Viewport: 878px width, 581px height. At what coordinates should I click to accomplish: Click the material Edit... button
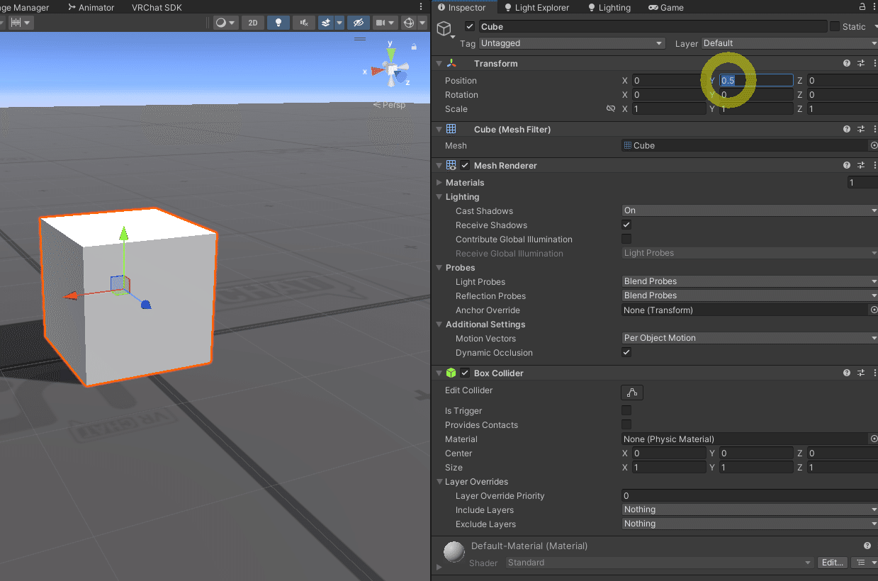point(832,563)
